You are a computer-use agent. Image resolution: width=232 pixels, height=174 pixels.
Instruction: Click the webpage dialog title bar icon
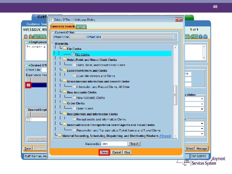click(51, 19)
